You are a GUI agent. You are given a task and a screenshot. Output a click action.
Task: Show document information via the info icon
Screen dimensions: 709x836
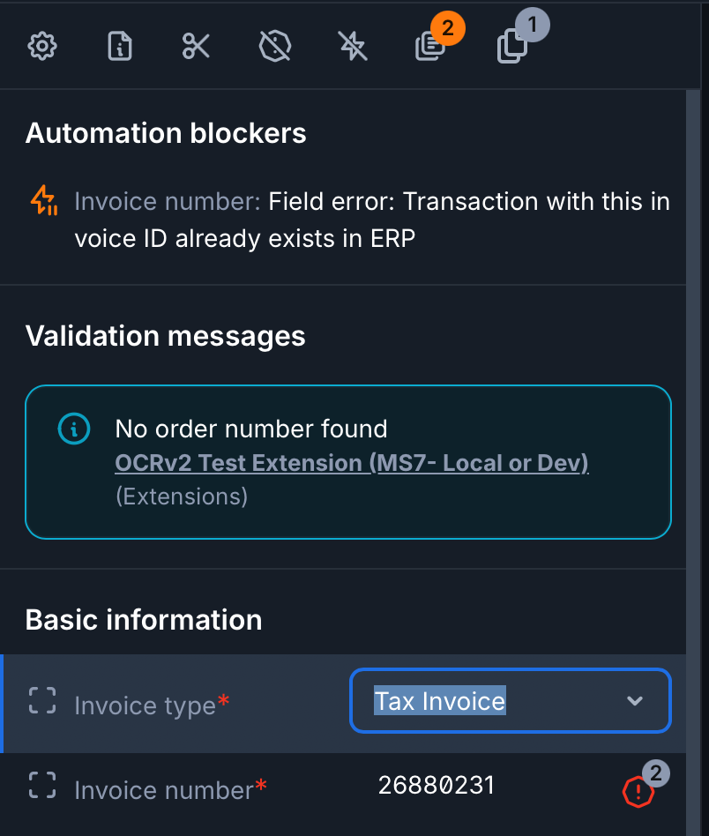(119, 46)
